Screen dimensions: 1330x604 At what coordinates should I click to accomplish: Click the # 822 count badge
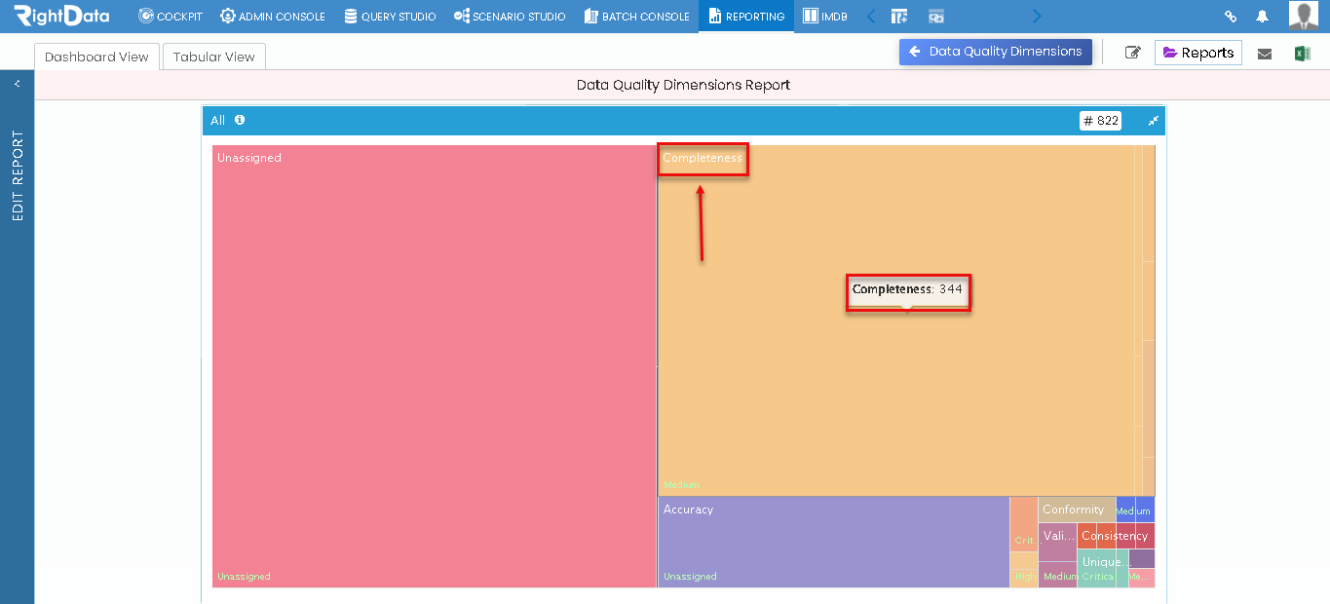point(1100,120)
